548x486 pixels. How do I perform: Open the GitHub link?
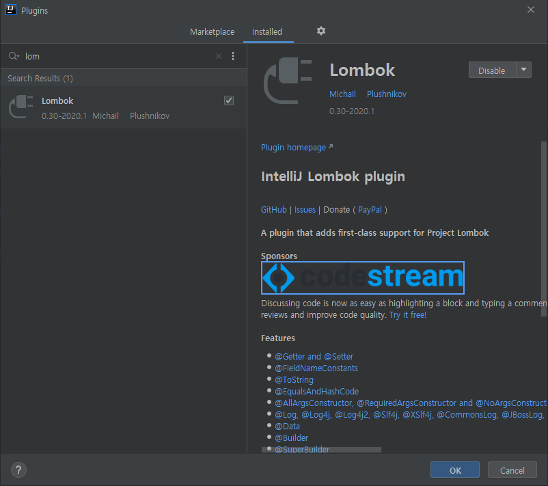click(273, 209)
